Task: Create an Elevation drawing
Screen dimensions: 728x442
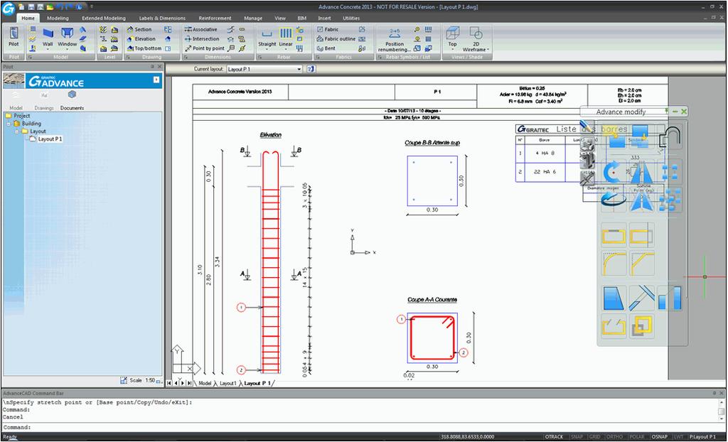Action: click(x=141, y=39)
